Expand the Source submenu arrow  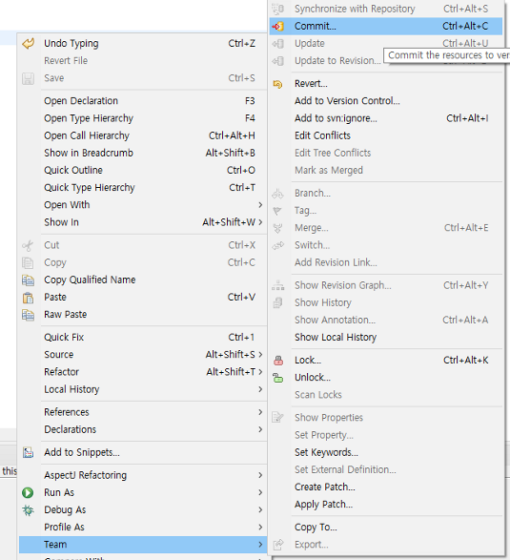(260, 355)
